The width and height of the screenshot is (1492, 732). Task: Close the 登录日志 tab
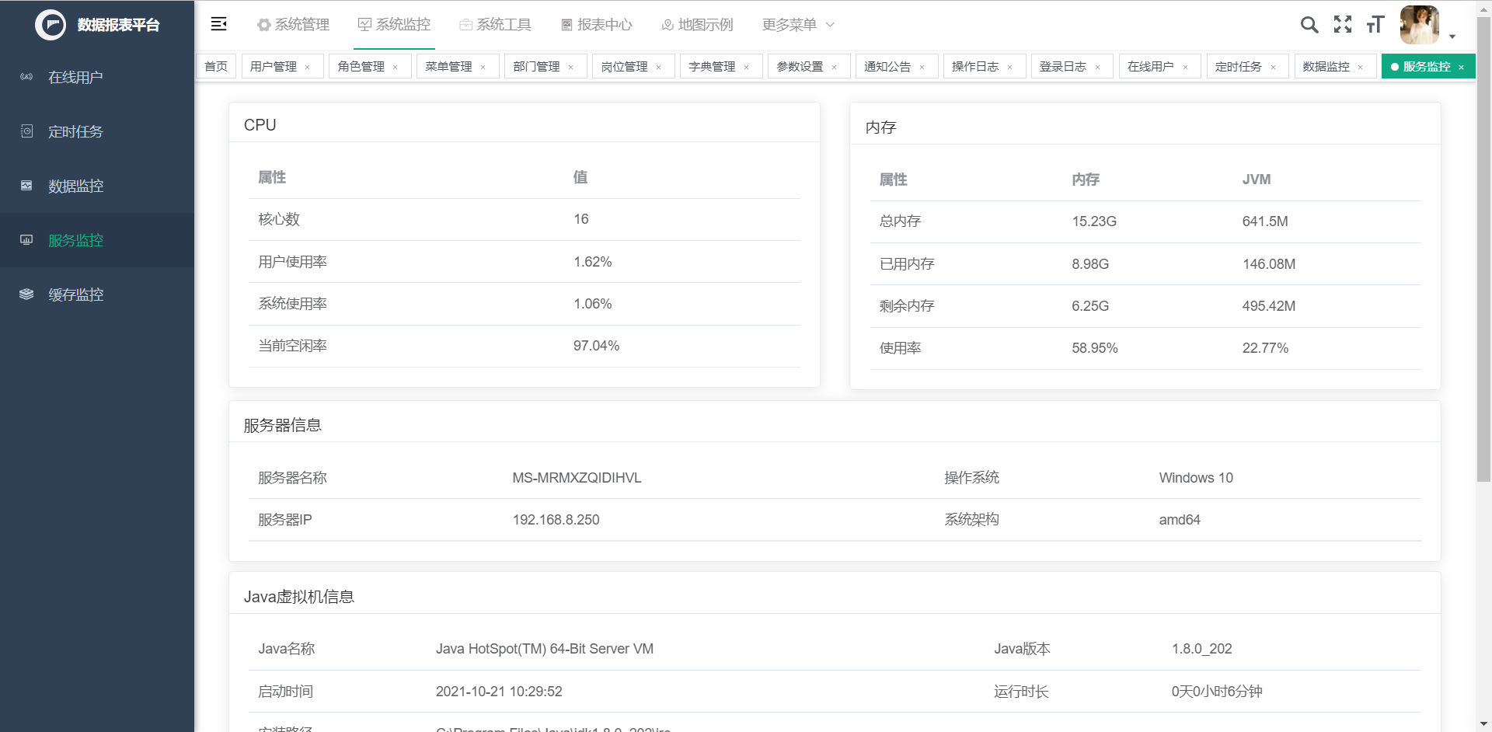pos(1097,66)
